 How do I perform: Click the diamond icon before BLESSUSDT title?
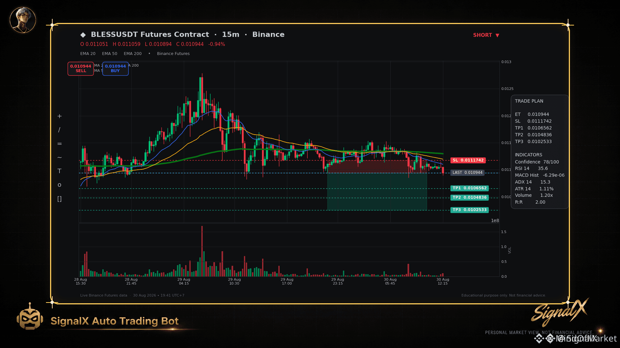(x=83, y=35)
